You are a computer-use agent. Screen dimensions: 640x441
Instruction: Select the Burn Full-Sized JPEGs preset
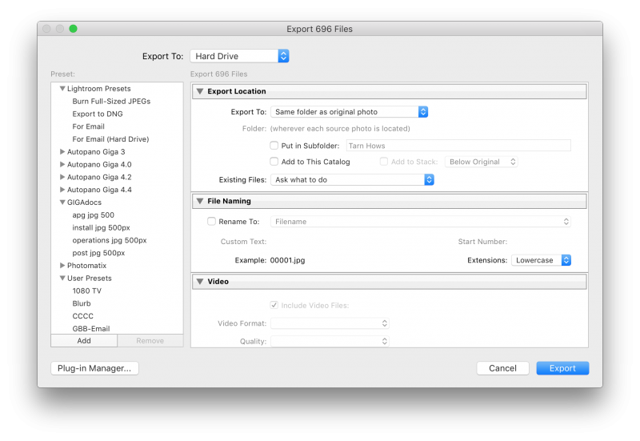point(111,102)
